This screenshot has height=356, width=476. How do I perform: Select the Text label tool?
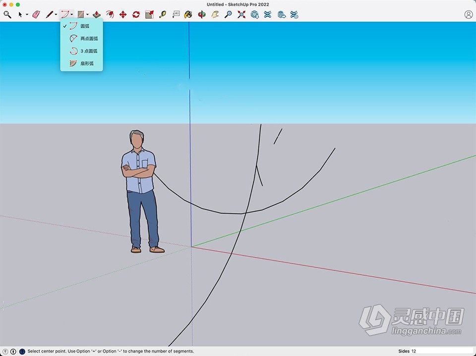pyautogui.click(x=176, y=14)
